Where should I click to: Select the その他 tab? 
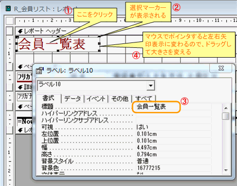coord(120,99)
